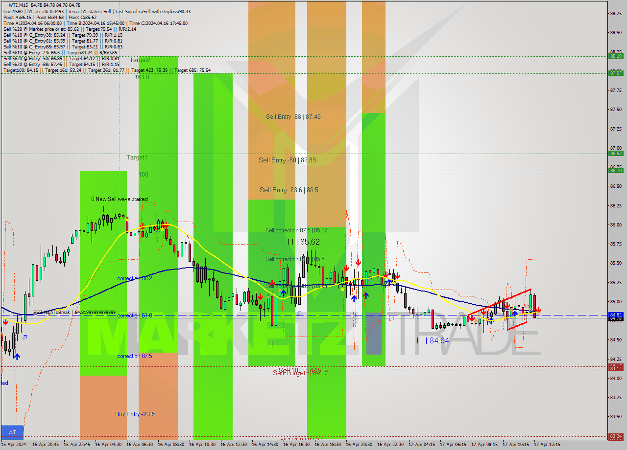Click the 'correction 38.2' label
This screenshot has height=450, width=627.
click(135, 279)
